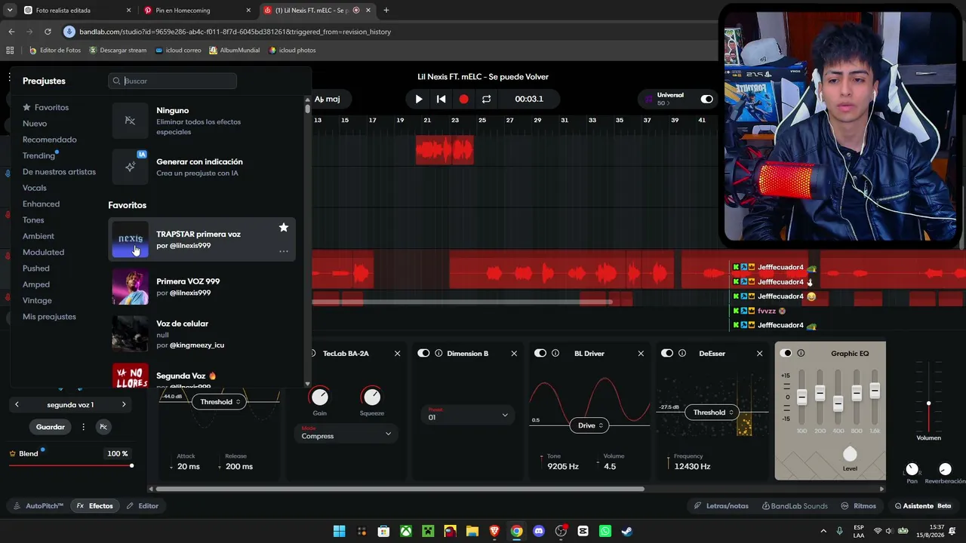The width and height of the screenshot is (966, 543).
Task: Click the Guardar button
Action: 51,427
